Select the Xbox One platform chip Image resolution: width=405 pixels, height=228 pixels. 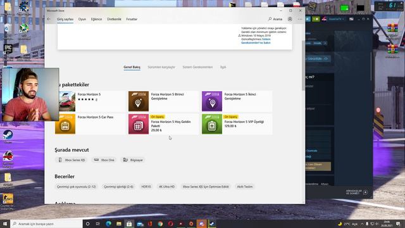(104, 160)
